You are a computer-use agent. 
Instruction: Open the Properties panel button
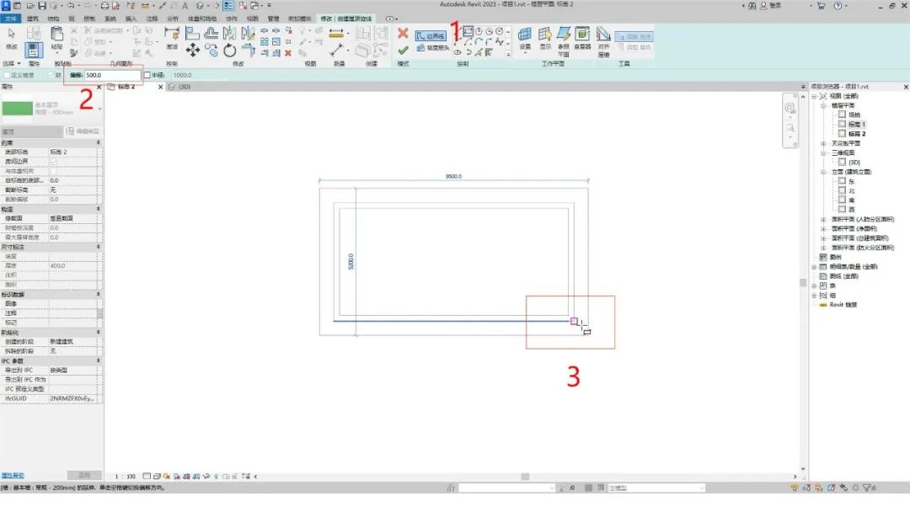pos(35,50)
